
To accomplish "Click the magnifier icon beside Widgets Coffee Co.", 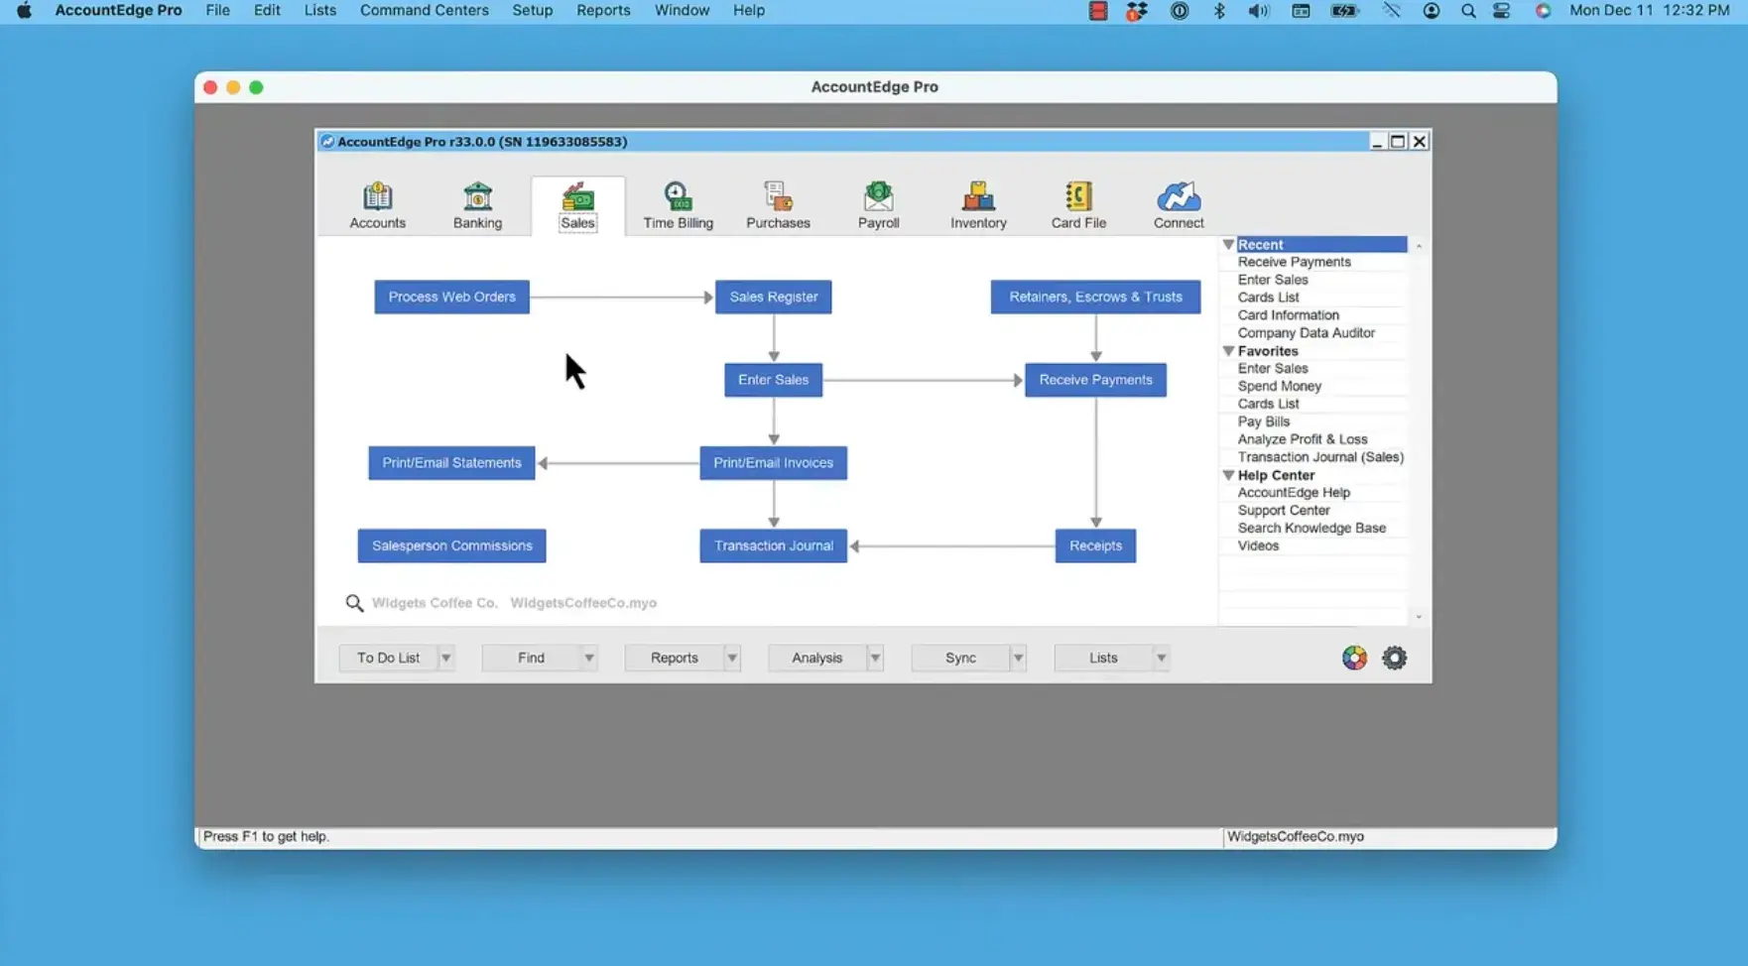I will (354, 603).
